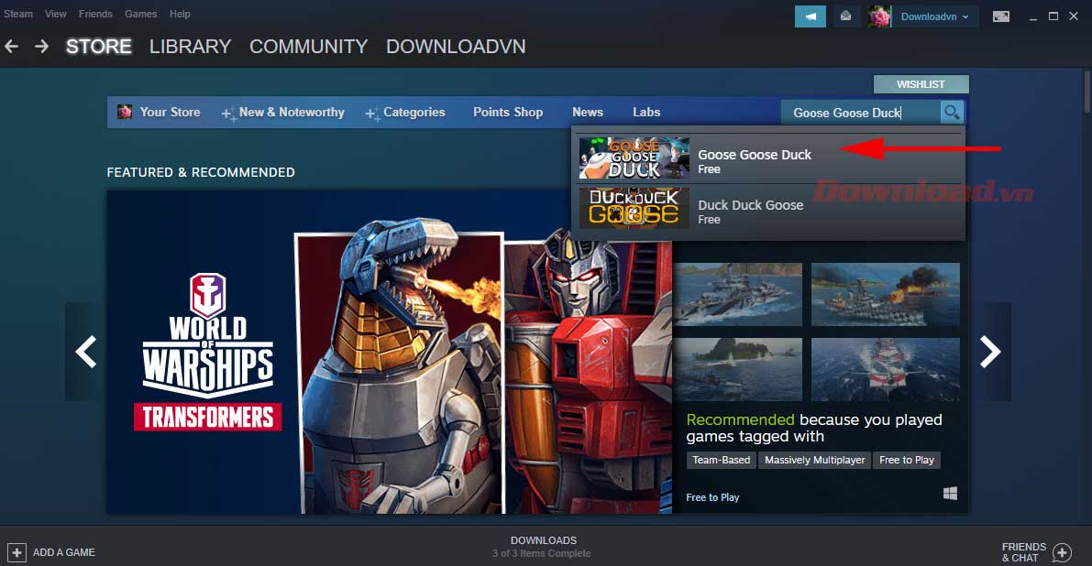
Task: Show previous featured game carousel arrow
Action: coord(85,351)
